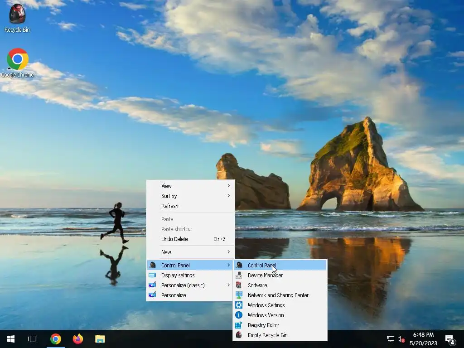Click the Windows Version info icon
464x348 pixels.
click(x=239, y=315)
